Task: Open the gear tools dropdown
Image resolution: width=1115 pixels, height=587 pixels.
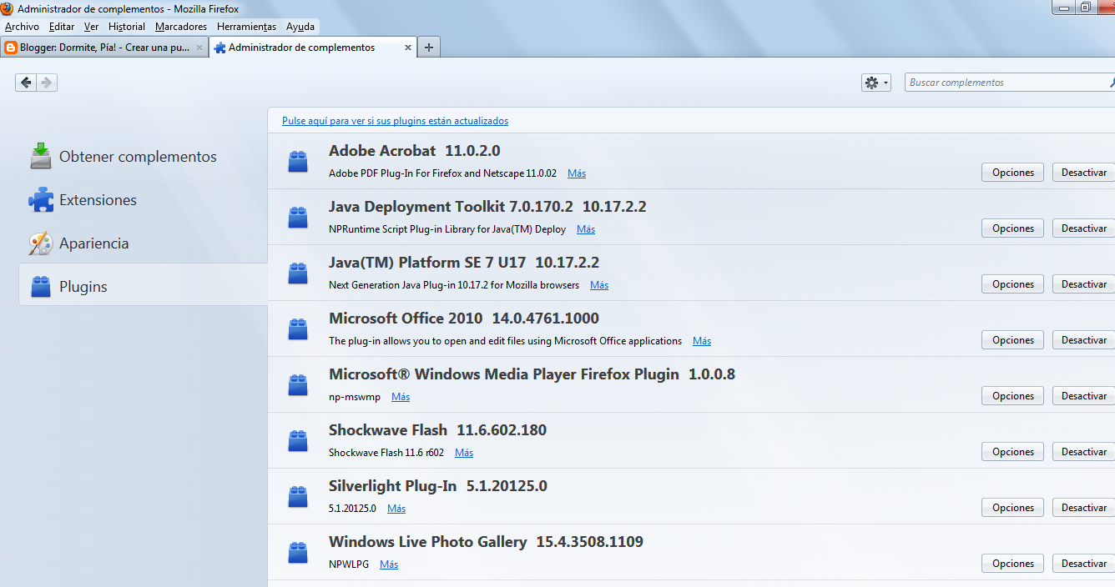Action: (876, 83)
